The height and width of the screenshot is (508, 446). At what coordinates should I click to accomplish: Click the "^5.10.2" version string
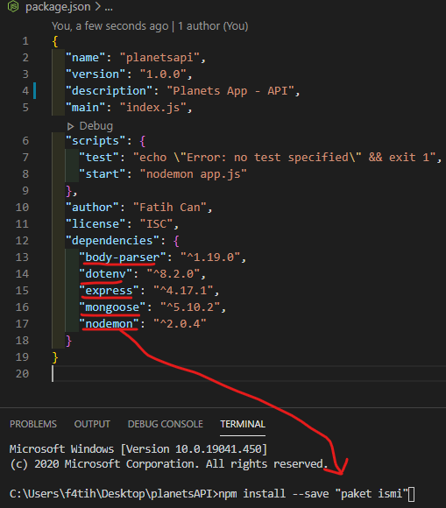coord(190,307)
